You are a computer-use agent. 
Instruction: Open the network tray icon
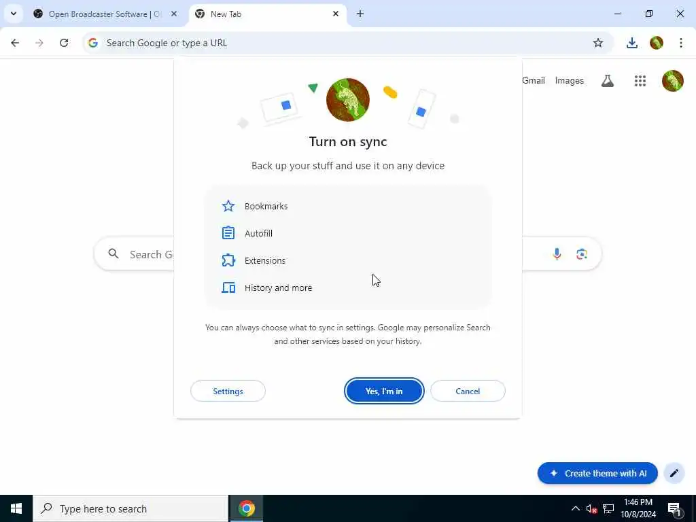pyautogui.click(x=608, y=508)
